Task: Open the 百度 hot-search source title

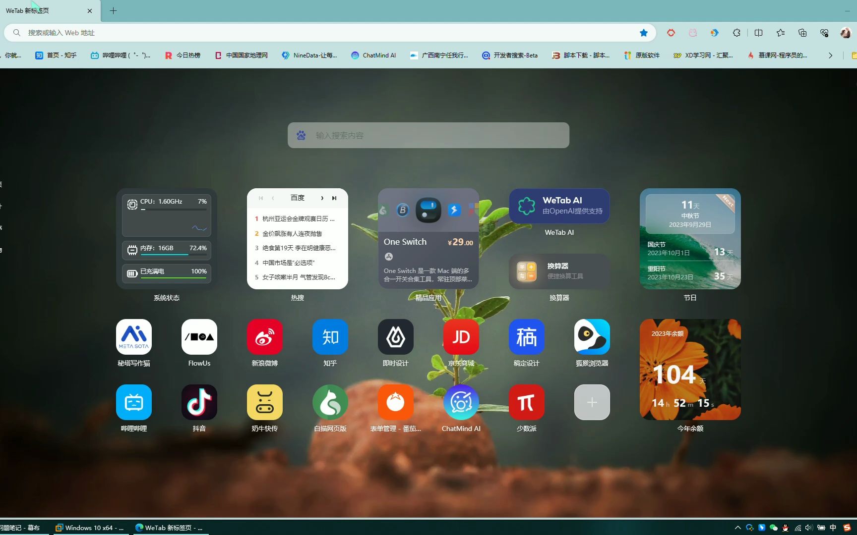Action: click(x=298, y=198)
